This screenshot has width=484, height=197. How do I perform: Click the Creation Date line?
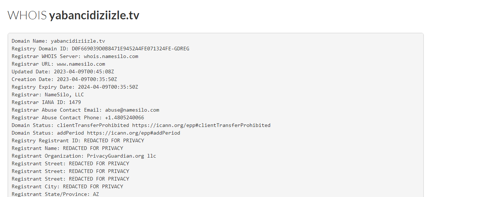point(64,79)
